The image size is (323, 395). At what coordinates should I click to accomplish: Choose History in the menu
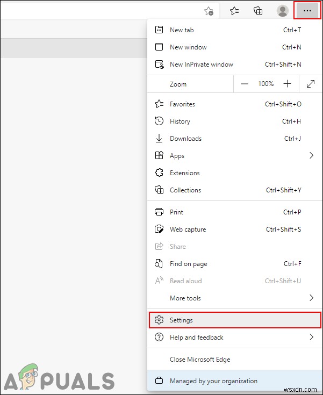coord(180,121)
